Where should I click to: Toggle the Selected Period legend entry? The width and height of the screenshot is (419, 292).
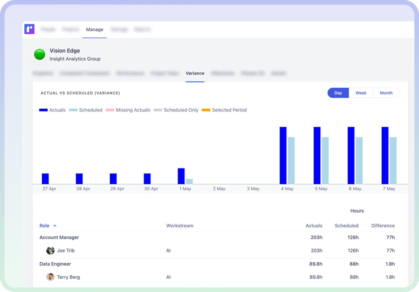pos(224,110)
